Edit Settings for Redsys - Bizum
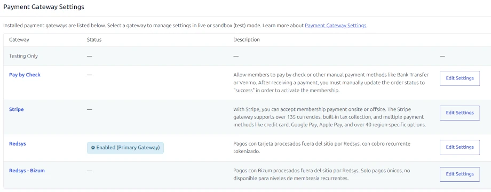Screen dimensions: 491x192 pos(460,174)
